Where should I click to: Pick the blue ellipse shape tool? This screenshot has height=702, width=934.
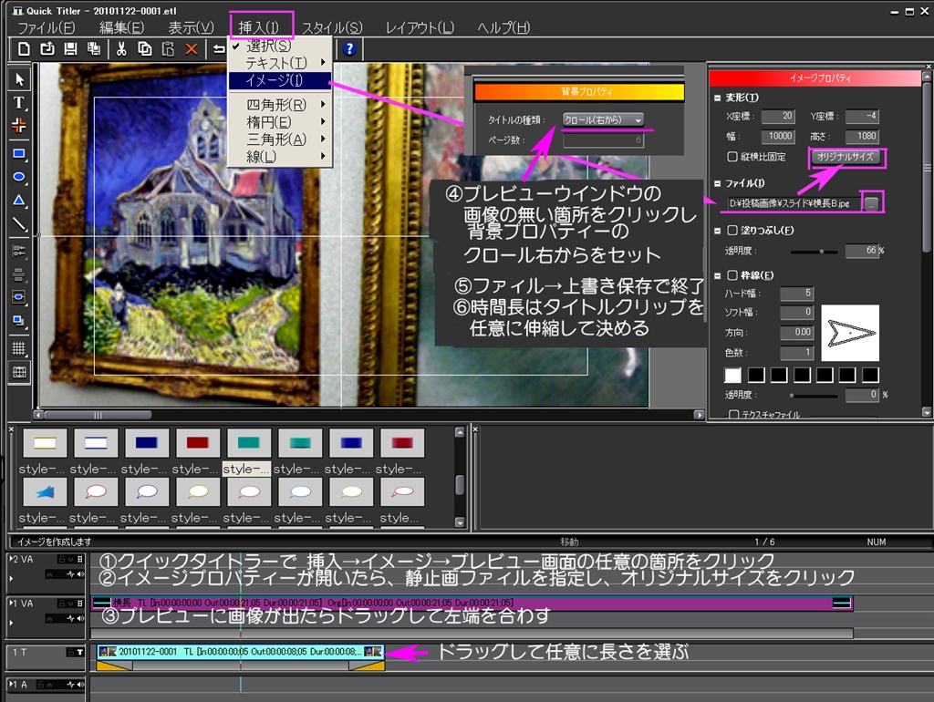18,177
